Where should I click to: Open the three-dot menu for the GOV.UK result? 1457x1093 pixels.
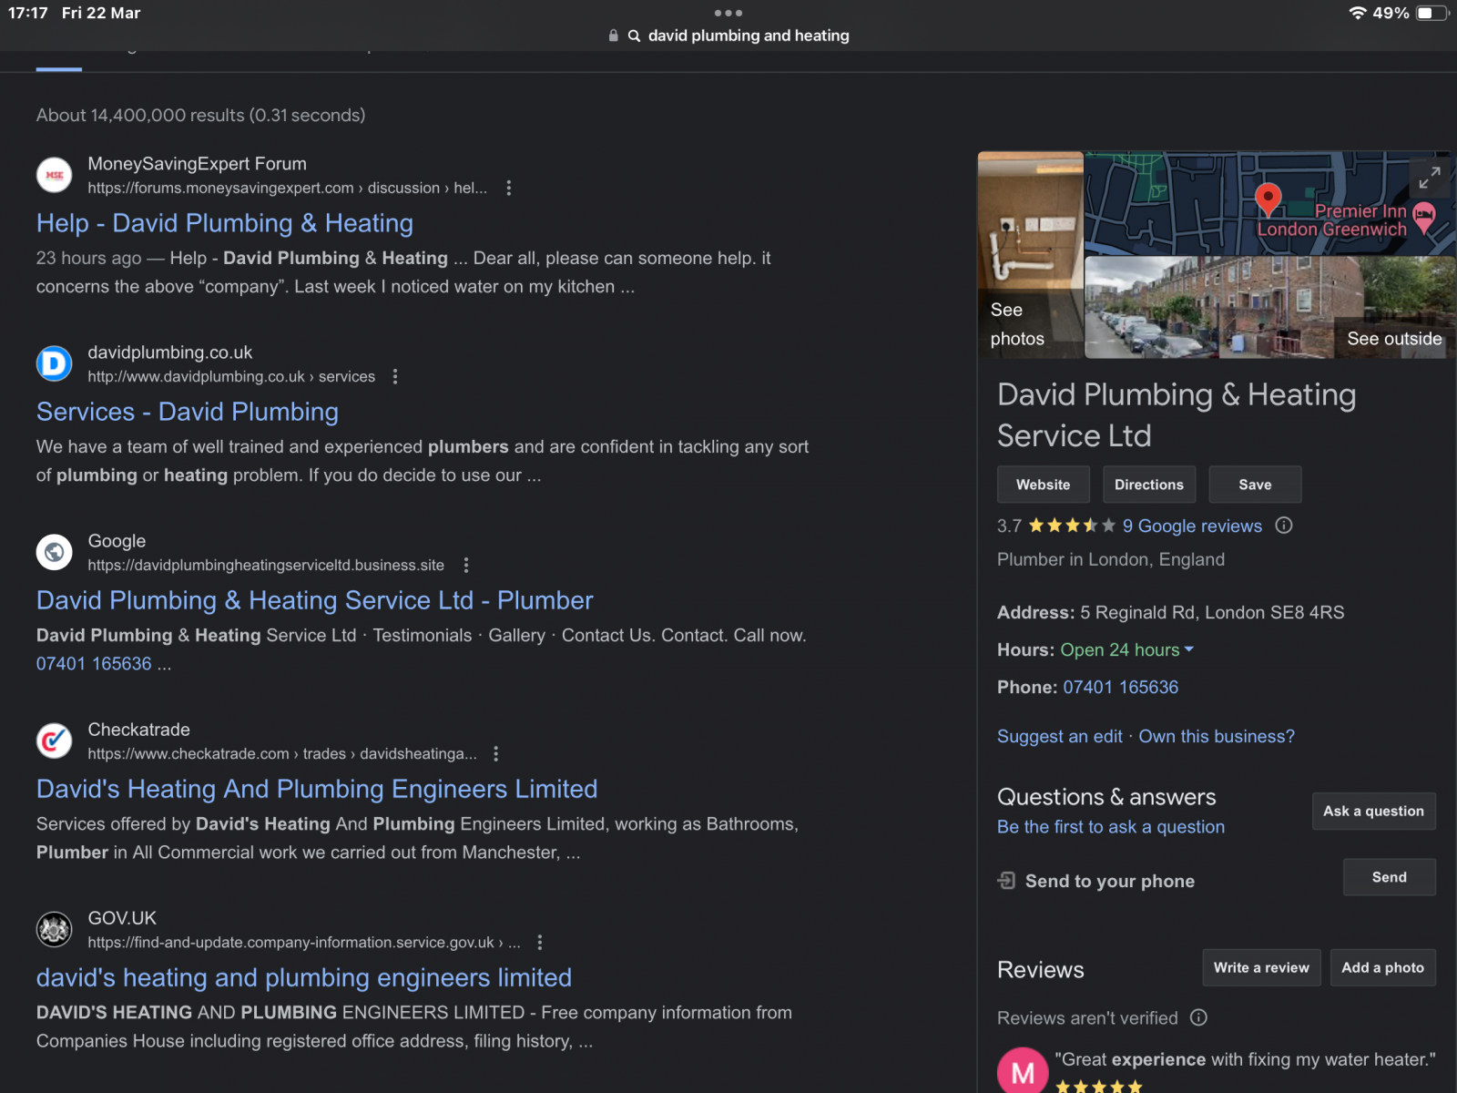point(539,942)
